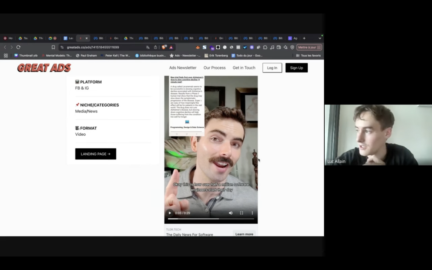Open a new browser tab with plus icon
The width and height of the screenshot is (432, 270).
coord(304,38)
